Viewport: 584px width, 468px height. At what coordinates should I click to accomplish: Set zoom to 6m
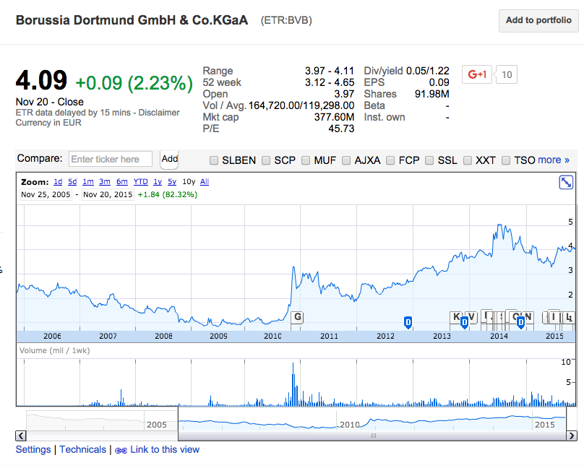tap(122, 182)
